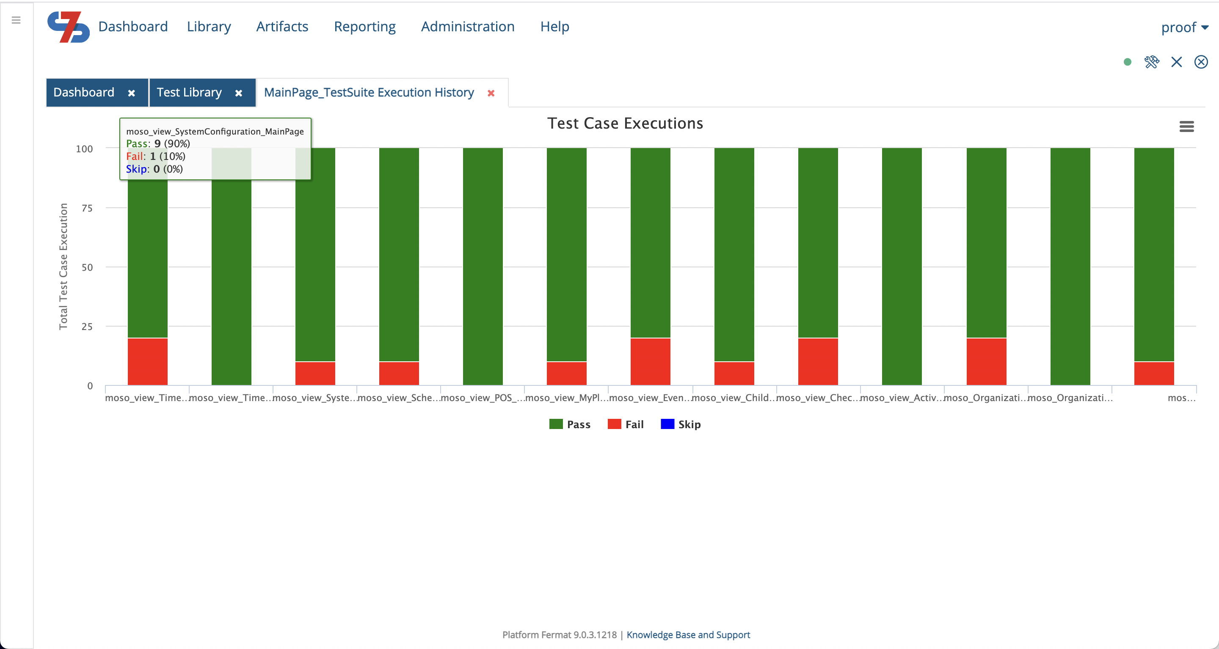Open the left sidebar hamburger menu
This screenshot has width=1219, height=649.
pyautogui.click(x=17, y=20)
